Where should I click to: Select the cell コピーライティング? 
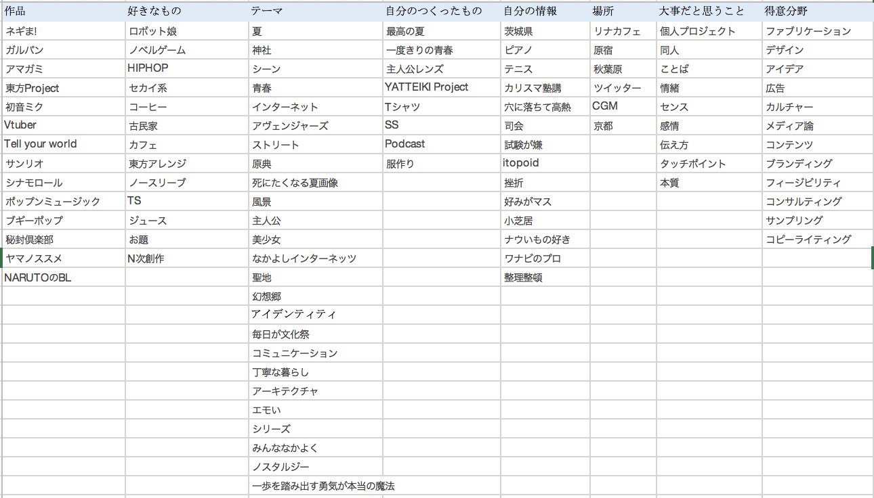point(818,240)
